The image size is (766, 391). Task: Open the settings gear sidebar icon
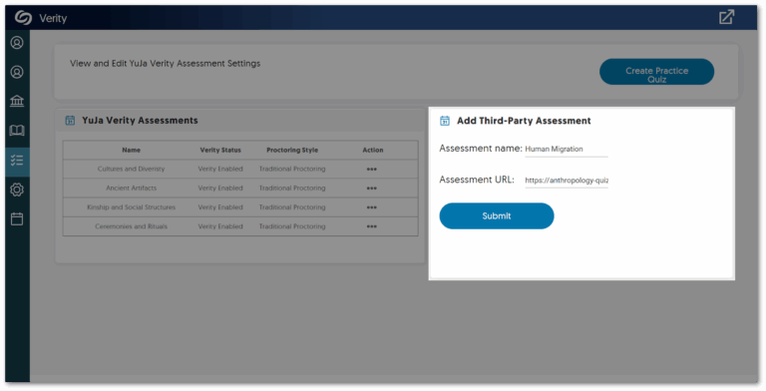coord(17,190)
